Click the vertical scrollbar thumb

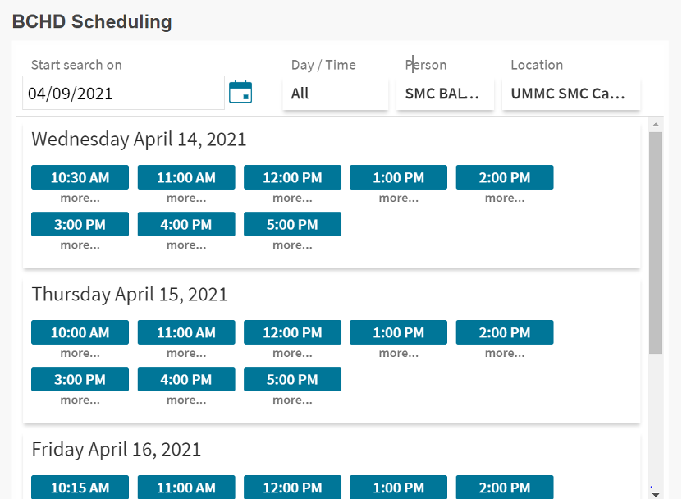click(x=655, y=242)
